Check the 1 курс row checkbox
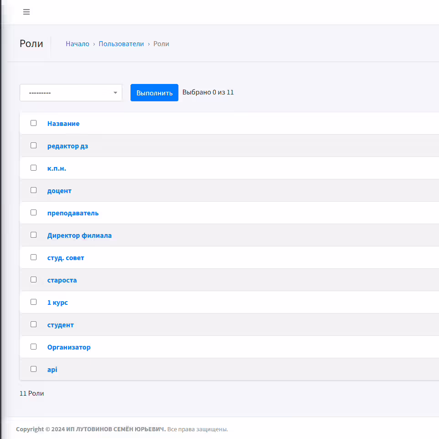 point(34,302)
